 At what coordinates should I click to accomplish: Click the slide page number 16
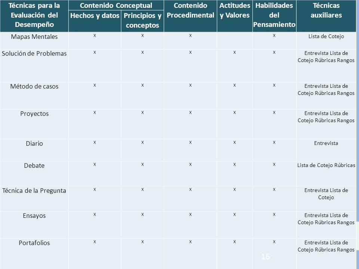tap(266, 256)
